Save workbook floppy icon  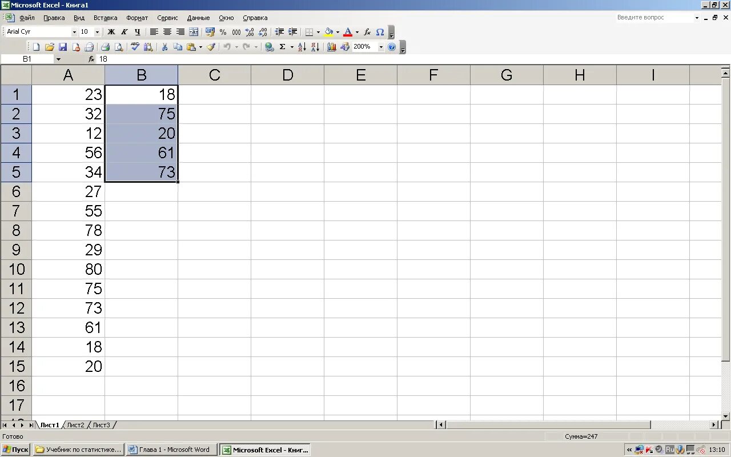click(63, 47)
